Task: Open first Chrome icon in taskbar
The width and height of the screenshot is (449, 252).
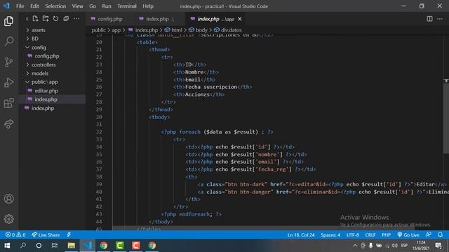Action: (x=104, y=246)
